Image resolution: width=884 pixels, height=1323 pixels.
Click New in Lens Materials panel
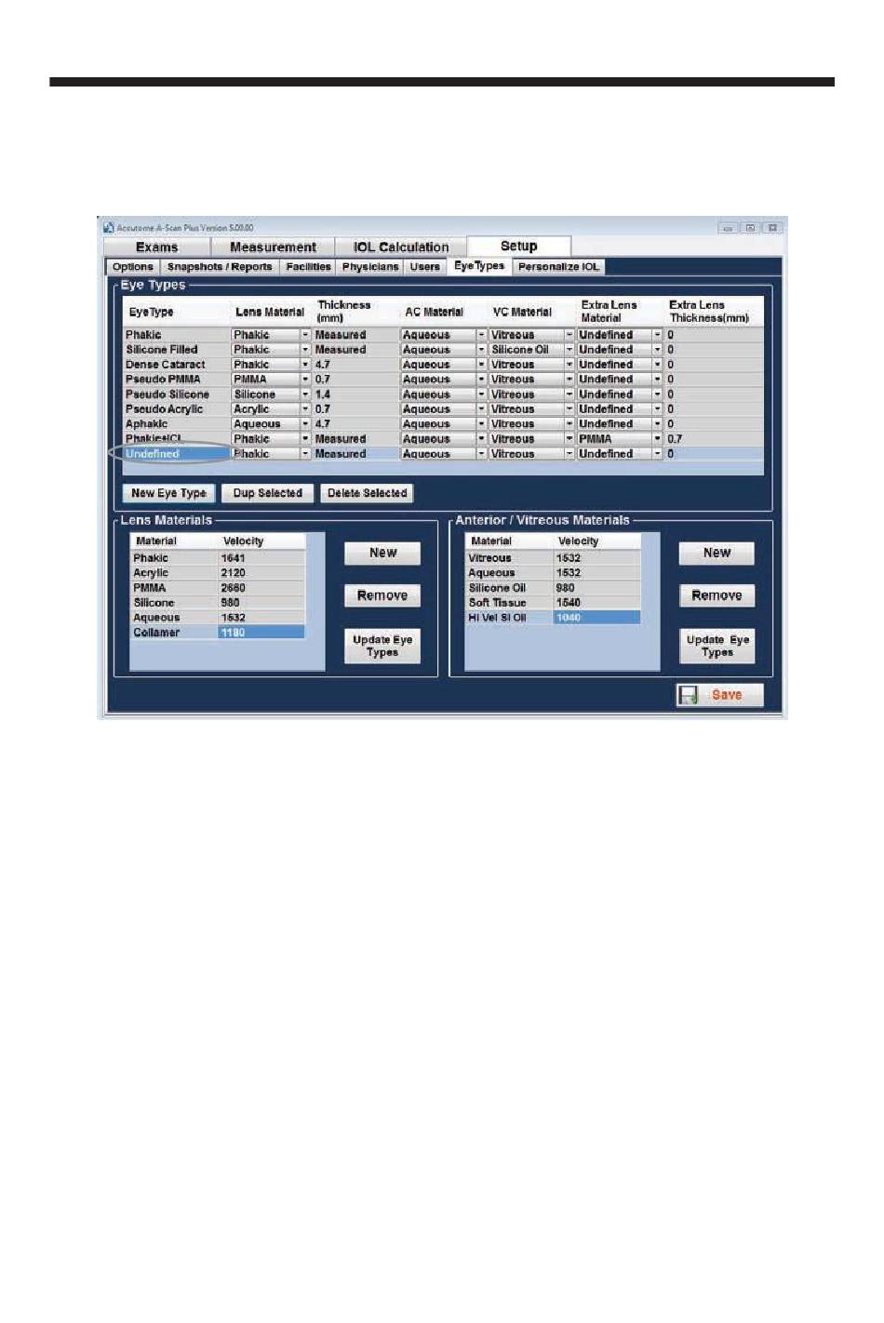click(x=382, y=553)
